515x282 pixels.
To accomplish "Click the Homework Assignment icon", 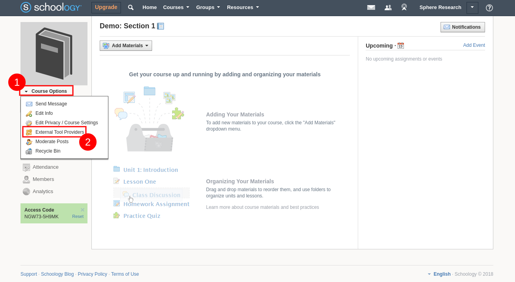I will pyautogui.click(x=117, y=203).
